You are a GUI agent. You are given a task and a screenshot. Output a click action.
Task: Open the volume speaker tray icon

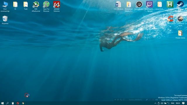coord(162,103)
